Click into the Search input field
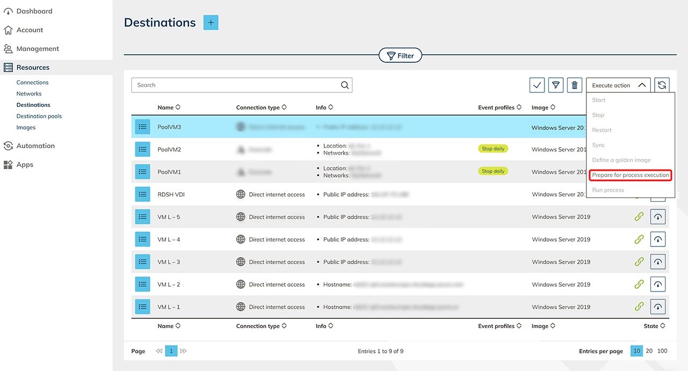688x371 pixels. [x=236, y=85]
